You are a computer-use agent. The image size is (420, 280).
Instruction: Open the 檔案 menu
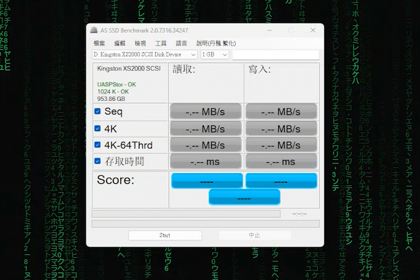[99, 43]
